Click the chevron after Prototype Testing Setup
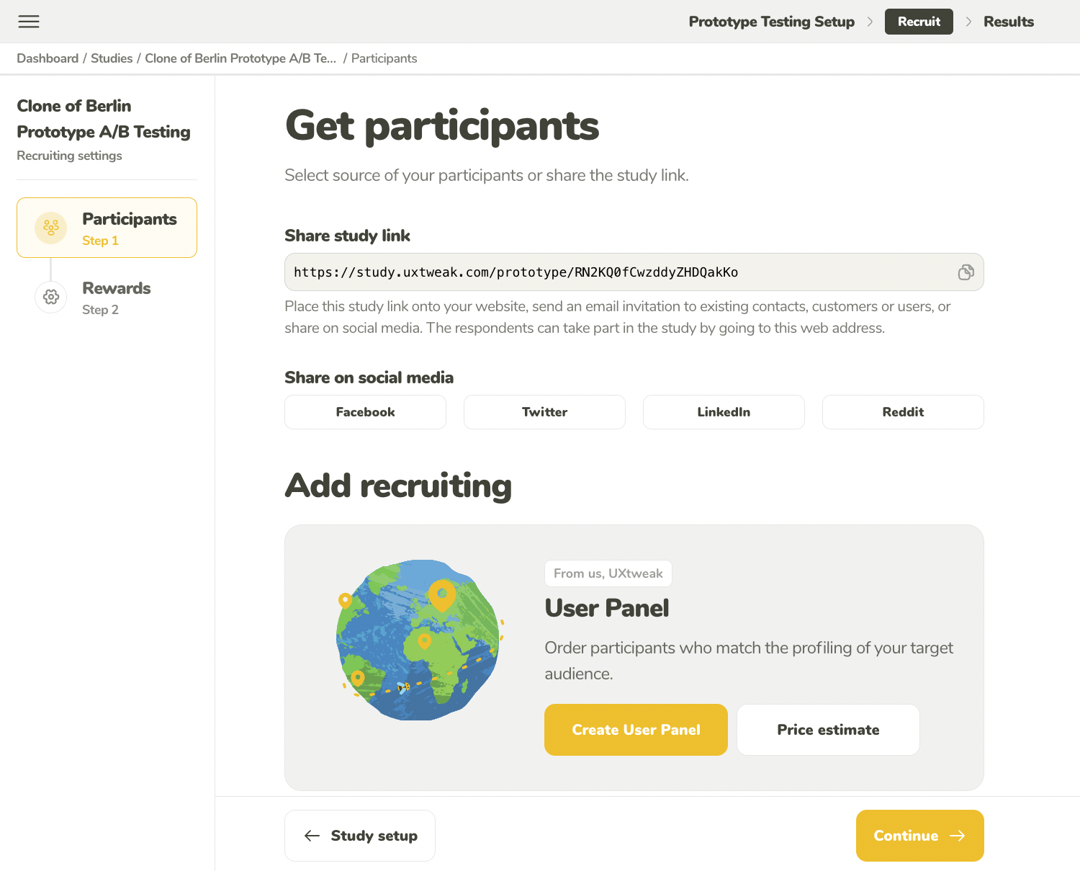 click(x=870, y=22)
